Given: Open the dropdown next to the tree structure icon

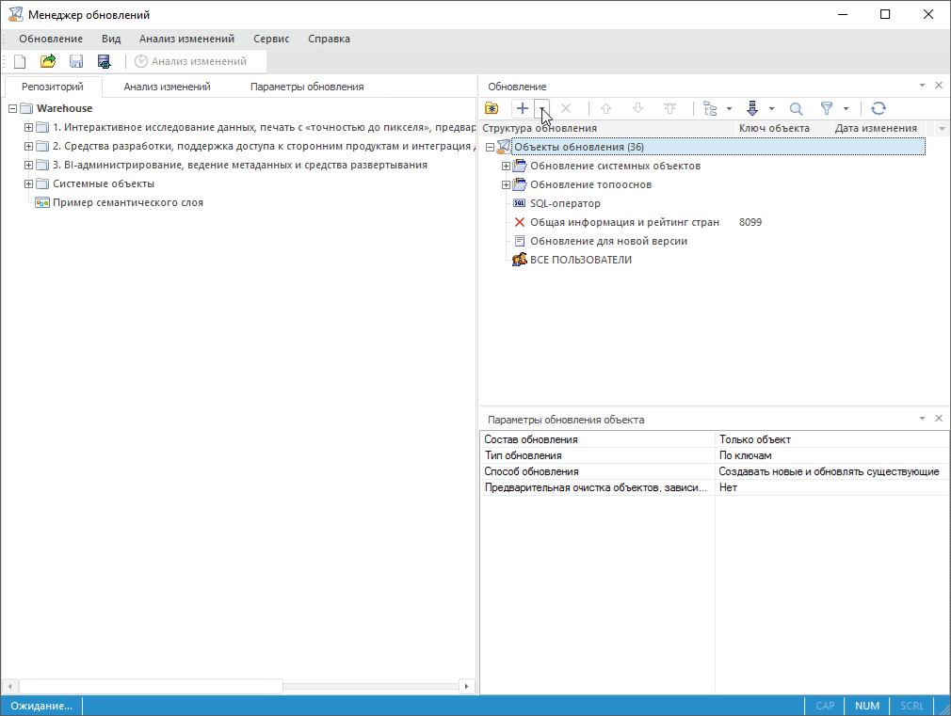Looking at the screenshot, I should pyautogui.click(x=729, y=109).
